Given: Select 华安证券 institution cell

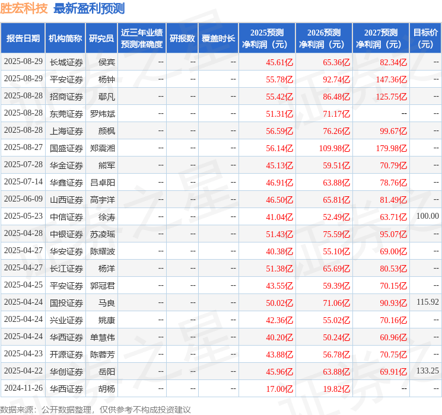Looking at the screenshot, I should [66, 251].
